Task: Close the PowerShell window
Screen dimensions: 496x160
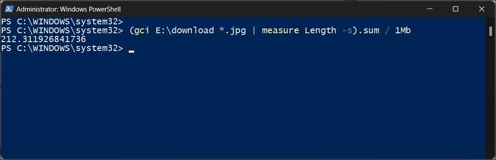Action: pyautogui.click(x=481, y=9)
